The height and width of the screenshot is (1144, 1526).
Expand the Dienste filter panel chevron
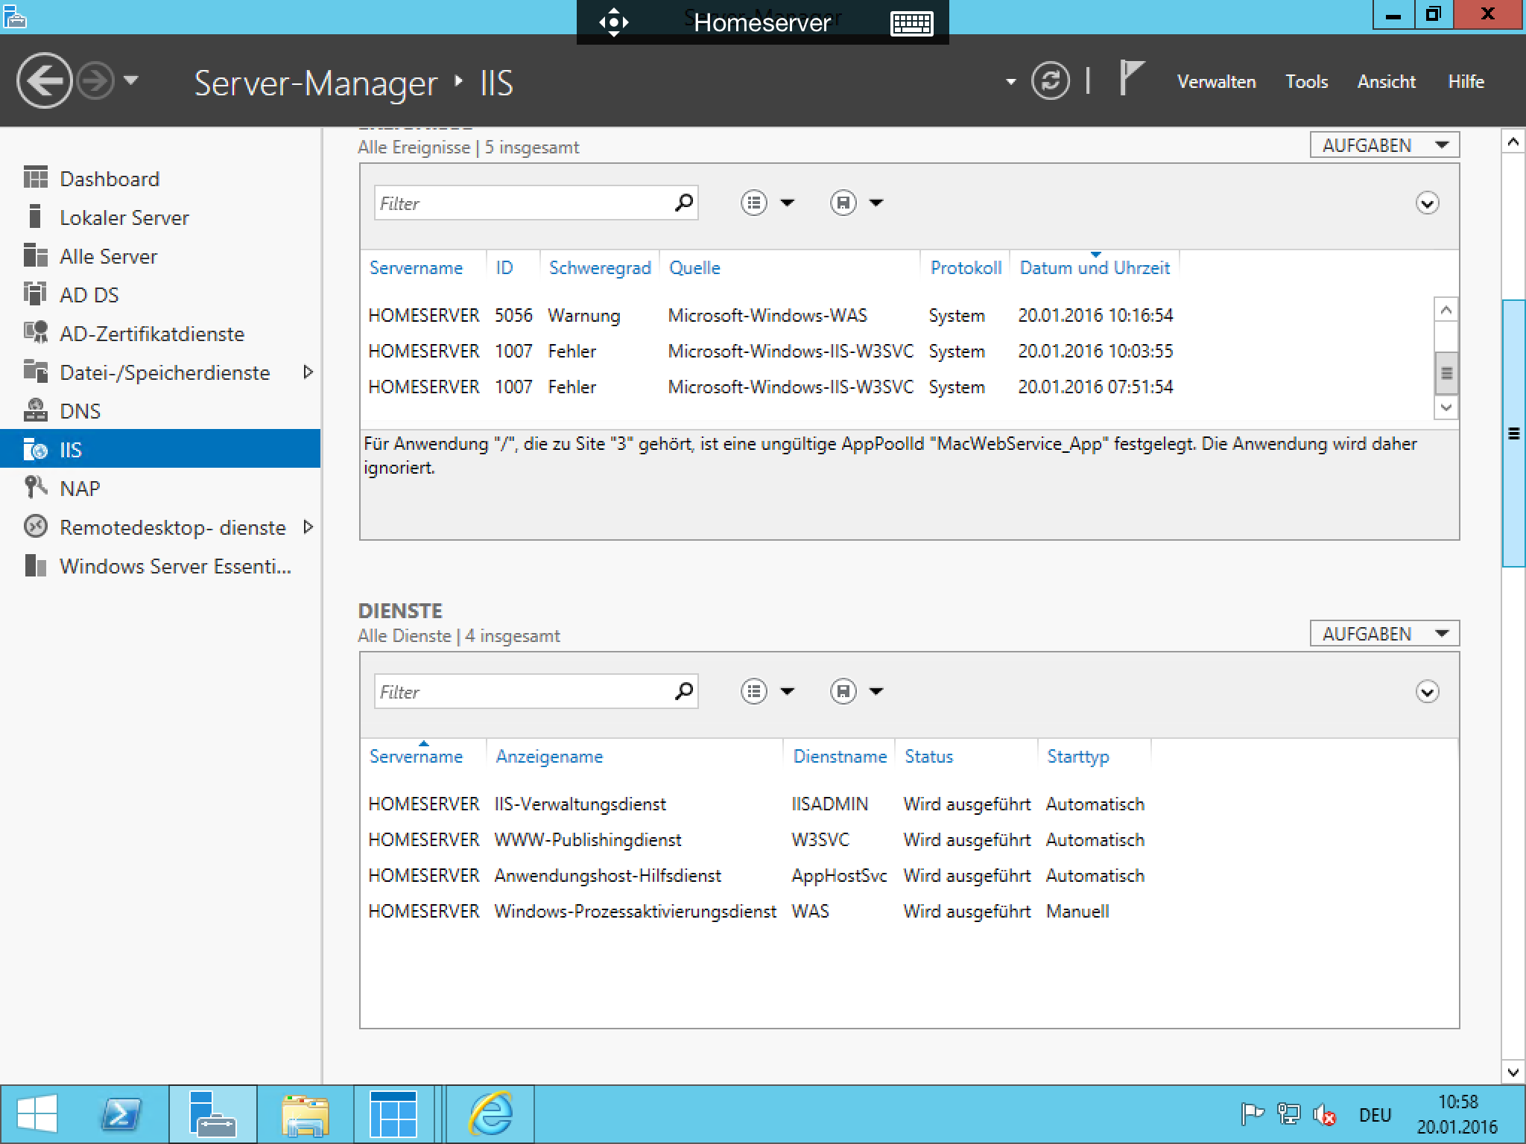(x=1427, y=691)
